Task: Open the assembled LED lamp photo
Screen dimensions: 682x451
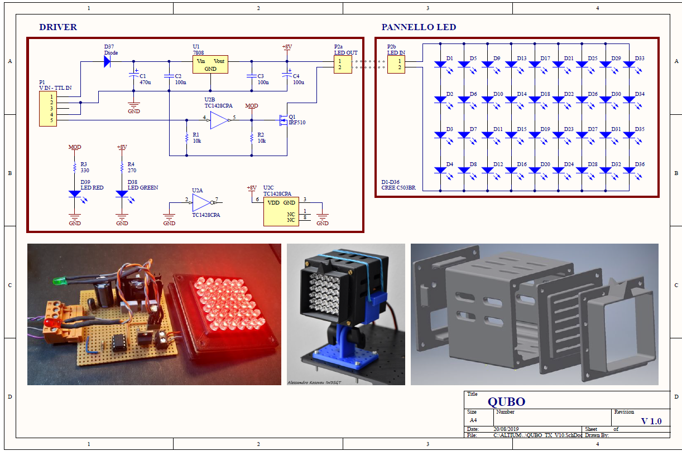Action: pyautogui.click(x=344, y=314)
